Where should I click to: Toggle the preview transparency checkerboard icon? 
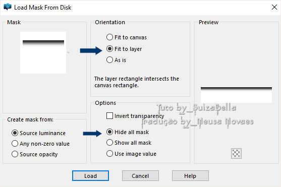tap(236, 154)
